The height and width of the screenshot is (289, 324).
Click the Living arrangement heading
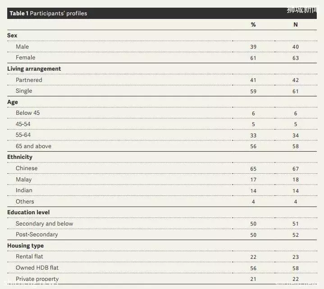click(34, 69)
